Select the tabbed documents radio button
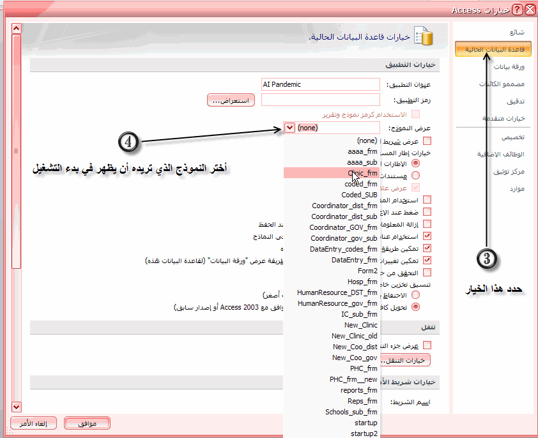Image resolution: width=538 pixels, height=438 pixels. (x=415, y=176)
